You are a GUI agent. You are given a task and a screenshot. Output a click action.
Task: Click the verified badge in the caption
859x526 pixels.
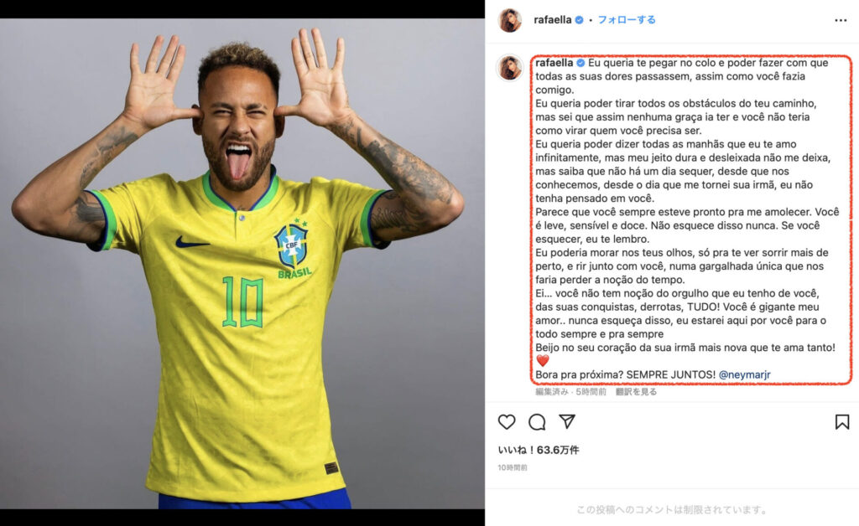tap(580, 63)
